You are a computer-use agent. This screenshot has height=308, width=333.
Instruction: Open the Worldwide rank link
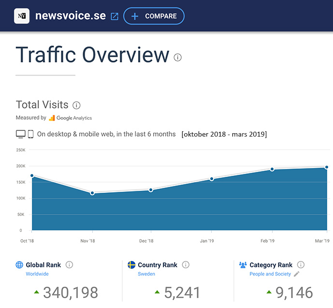coord(37,274)
